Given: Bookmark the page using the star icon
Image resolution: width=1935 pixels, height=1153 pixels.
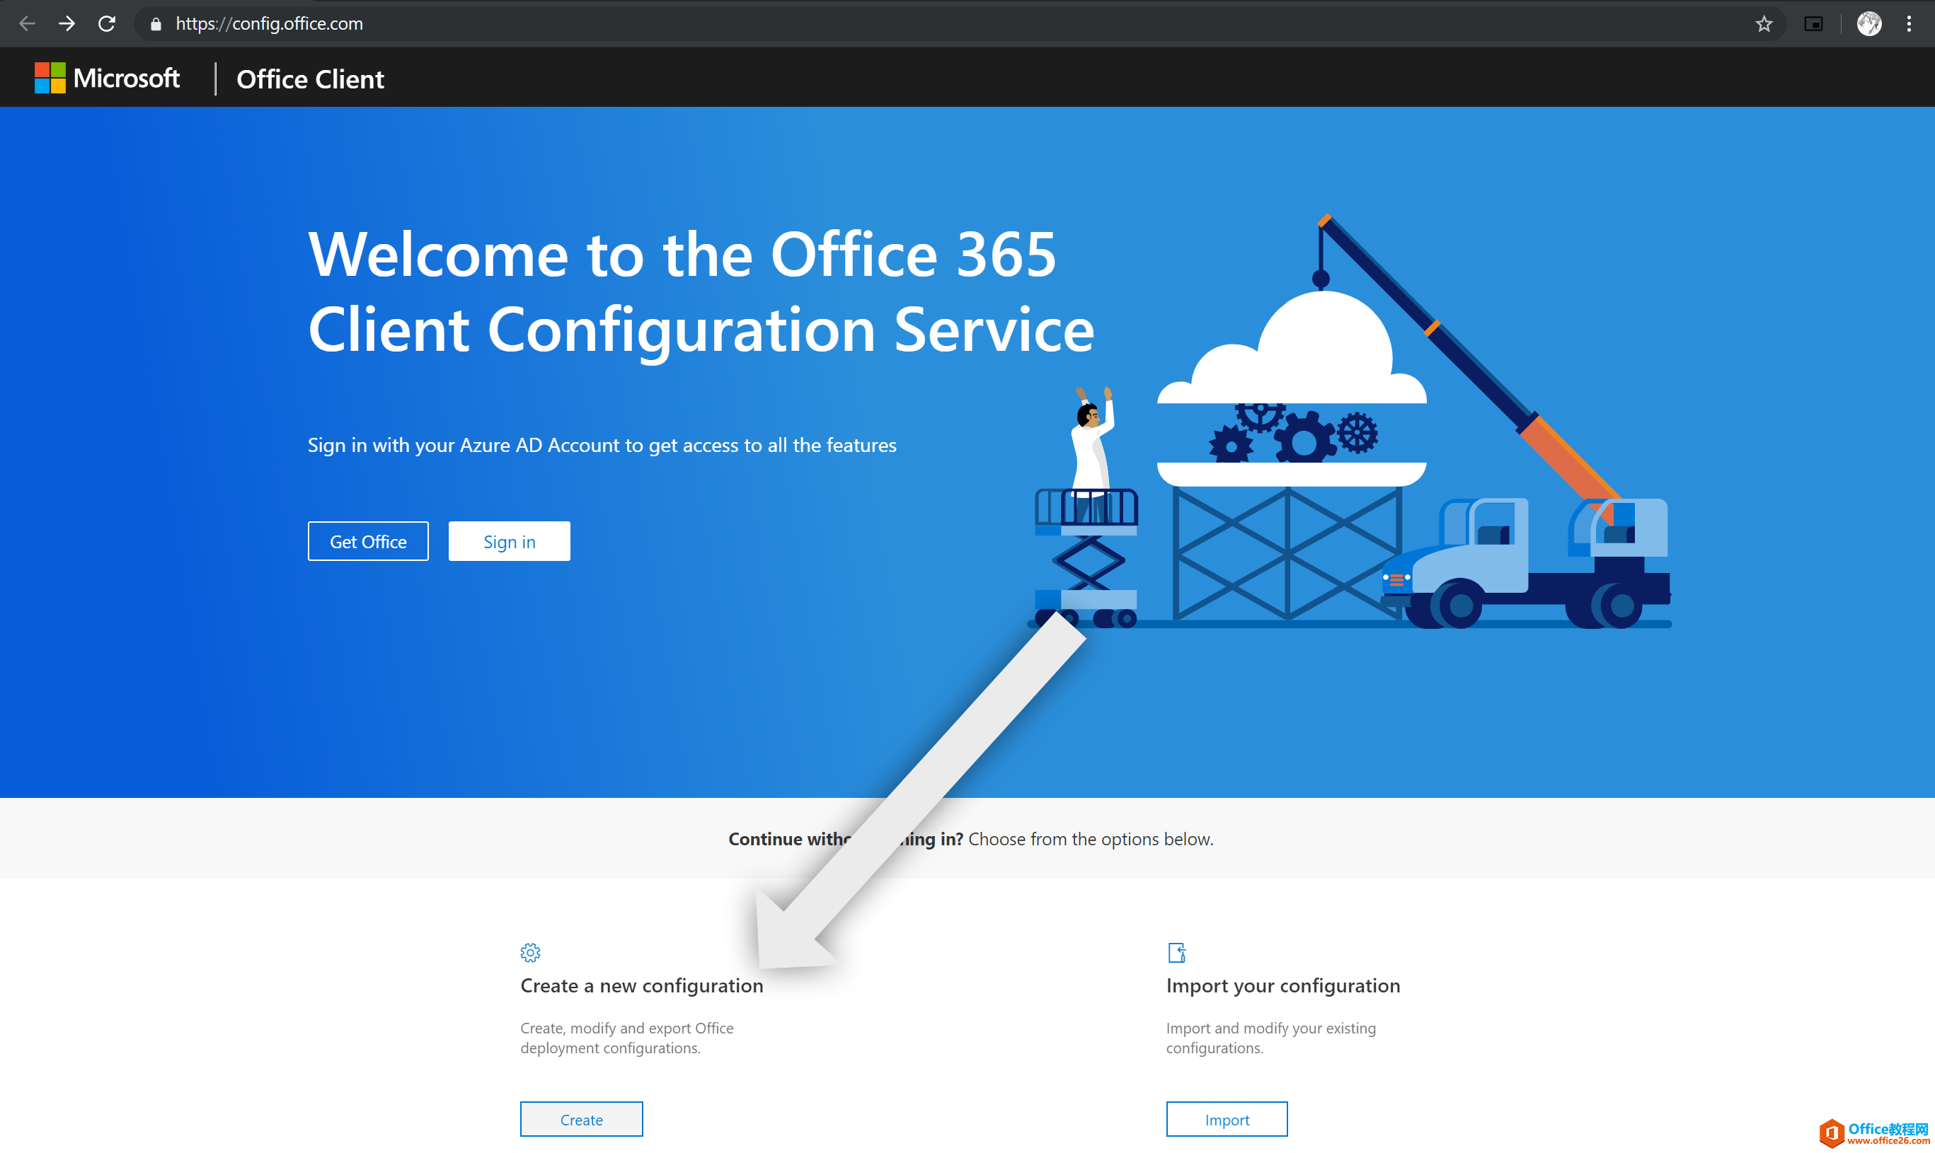Looking at the screenshot, I should click(x=1763, y=23).
